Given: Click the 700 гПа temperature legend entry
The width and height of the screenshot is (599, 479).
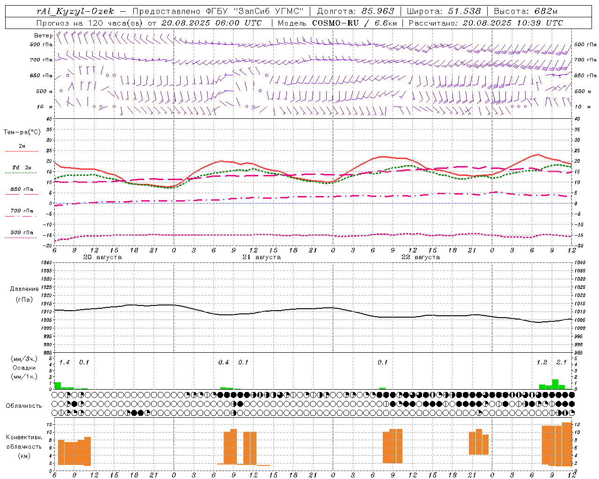Looking at the screenshot, I should 22,210.
